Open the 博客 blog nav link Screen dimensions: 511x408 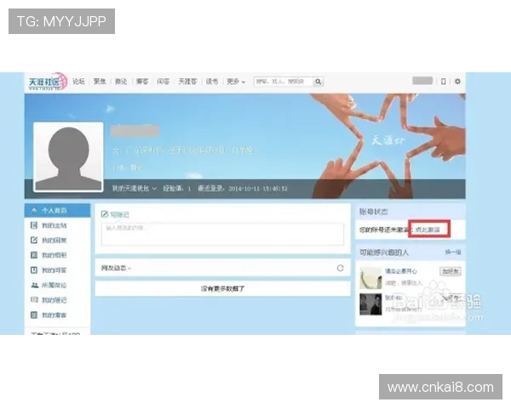pyautogui.click(x=142, y=82)
